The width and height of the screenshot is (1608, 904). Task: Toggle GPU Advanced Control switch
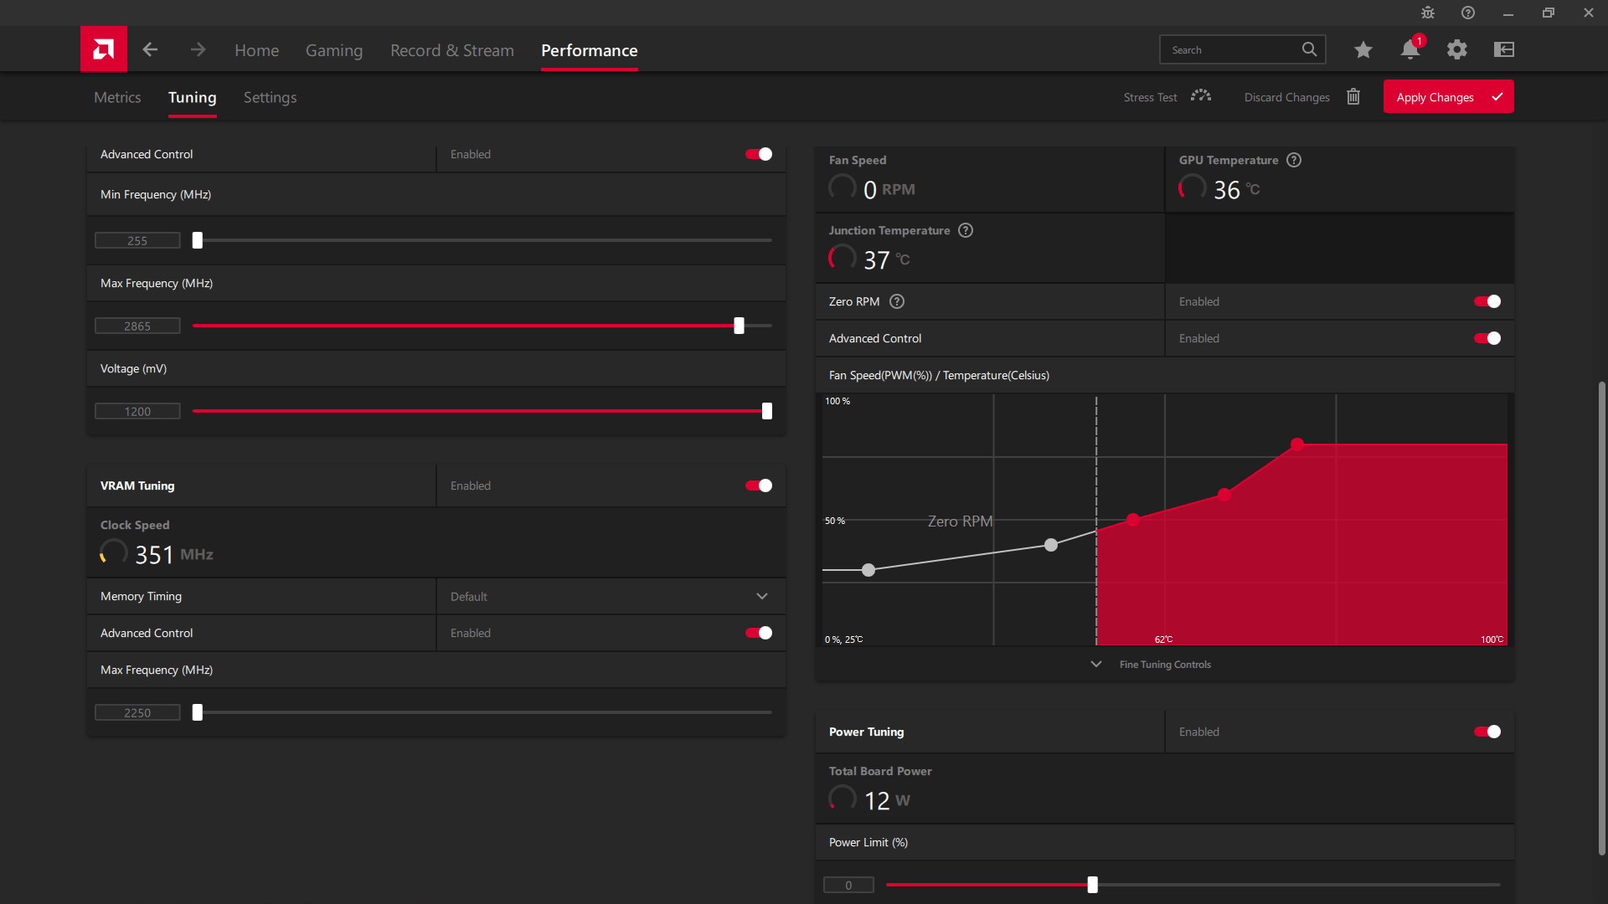point(759,154)
